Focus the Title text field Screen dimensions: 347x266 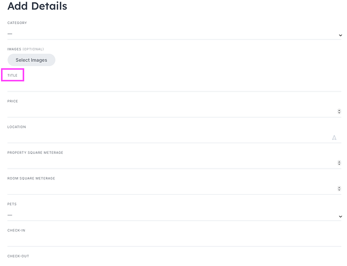[174, 86]
